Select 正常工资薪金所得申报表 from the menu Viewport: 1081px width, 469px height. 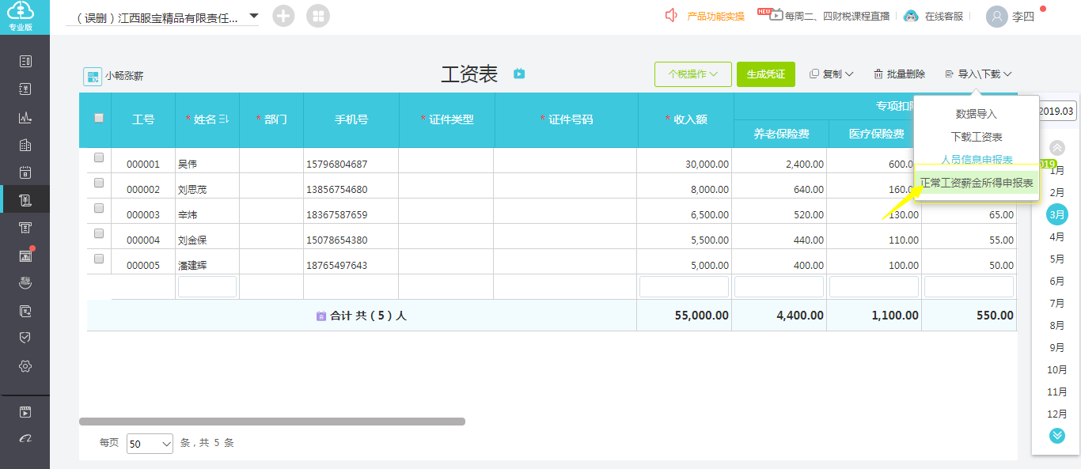point(976,181)
